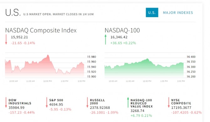The image size is (210, 122).
Task: Select the U.S. tab button
Action: tap(152, 12)
